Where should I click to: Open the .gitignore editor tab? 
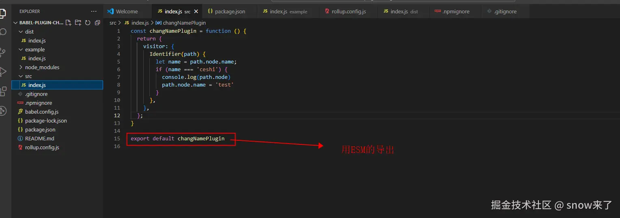pyautogui.click(x=506, y=11)
